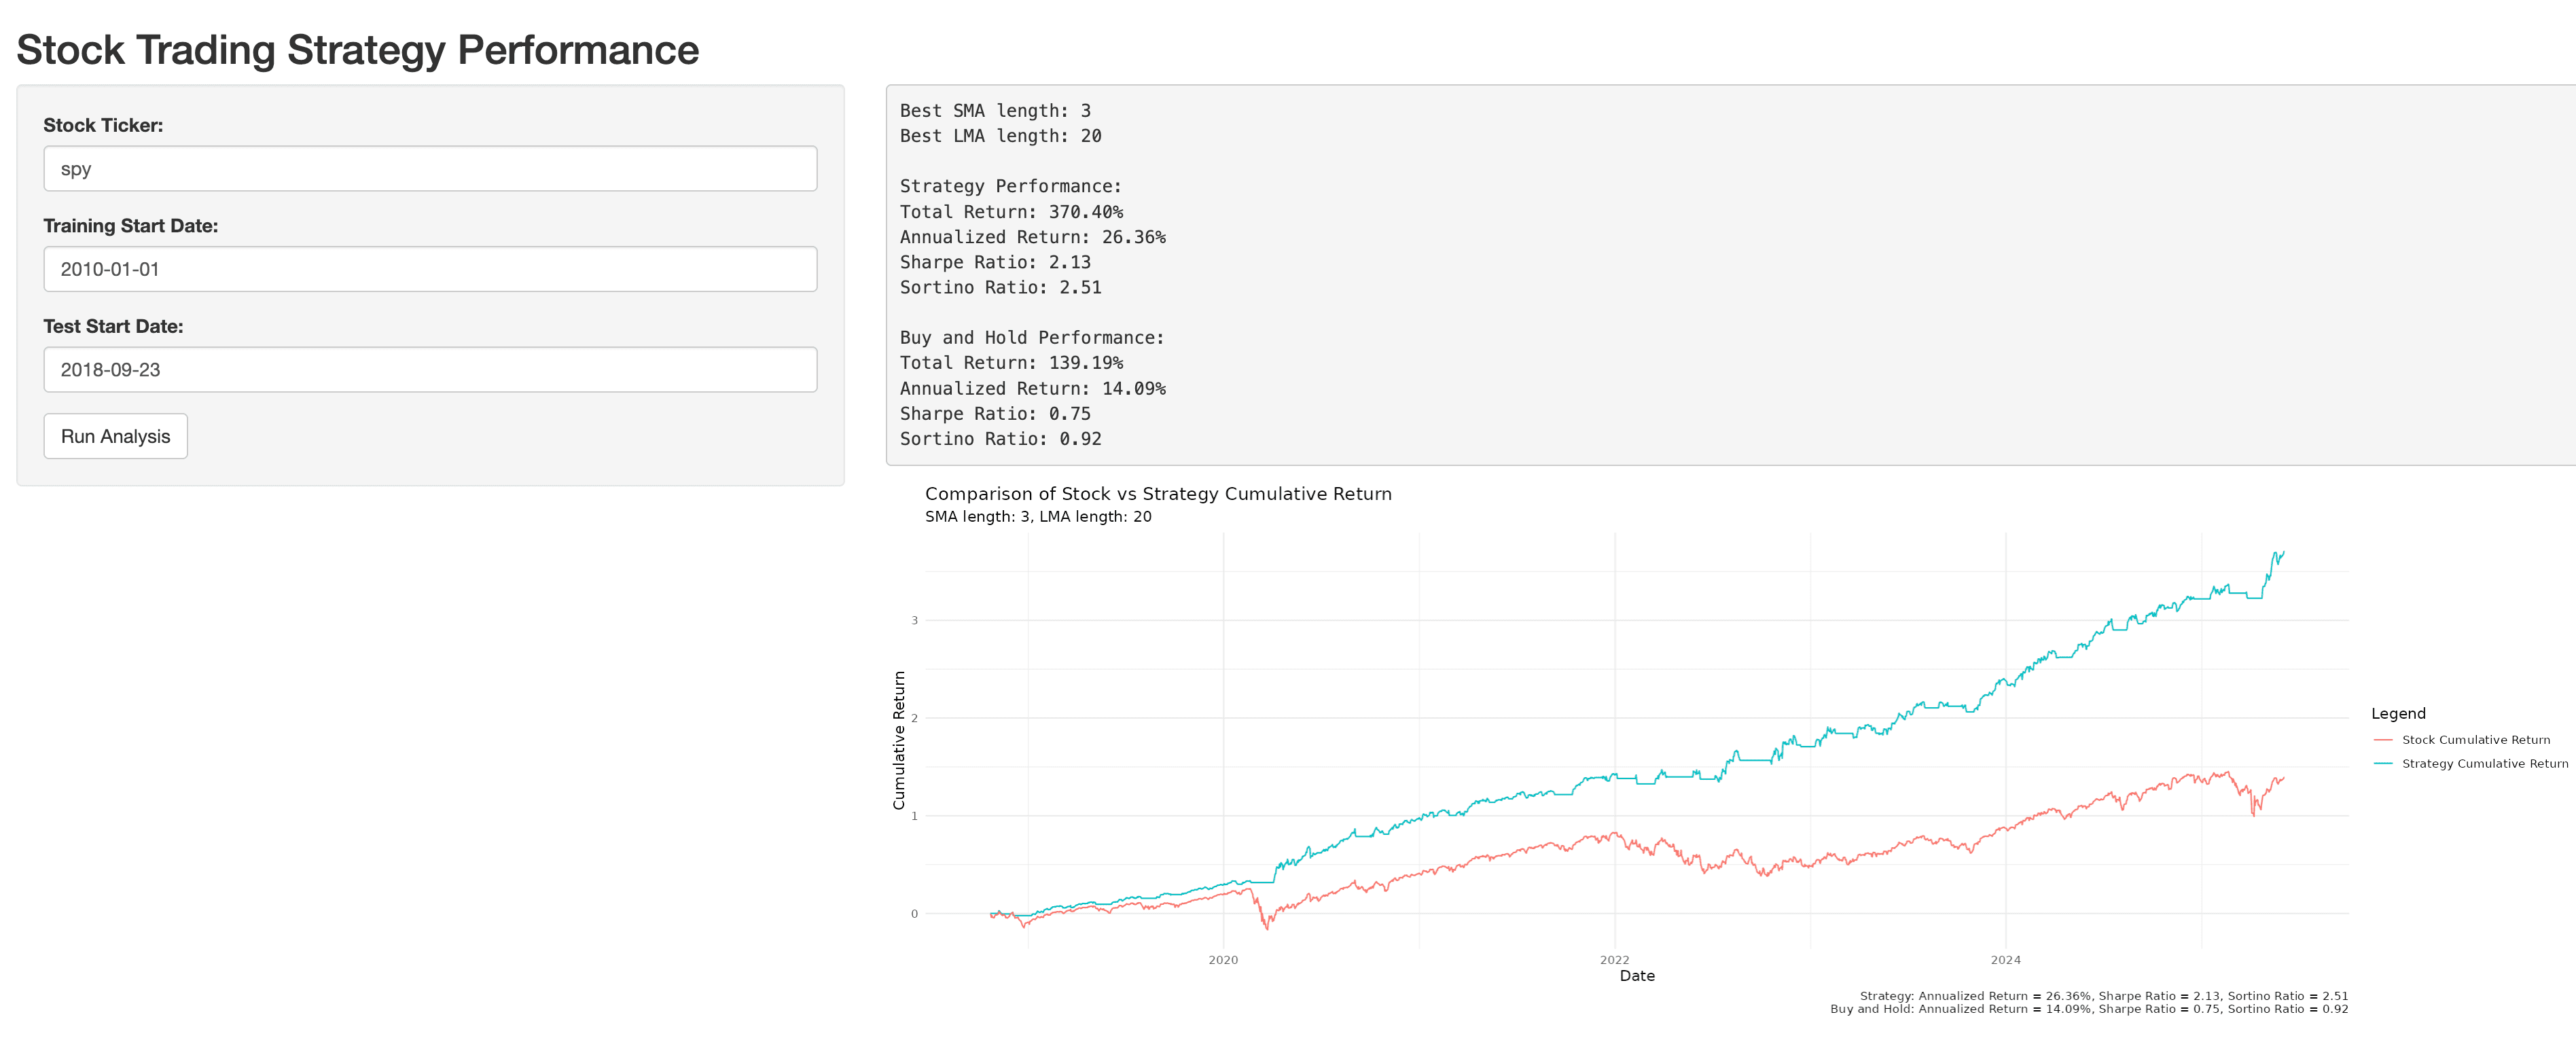The height and width of the screenshot is (1038, 2576).
Task: Click the 'Stock Trading Strategy Performance' heading
Action: pos(358,50)
